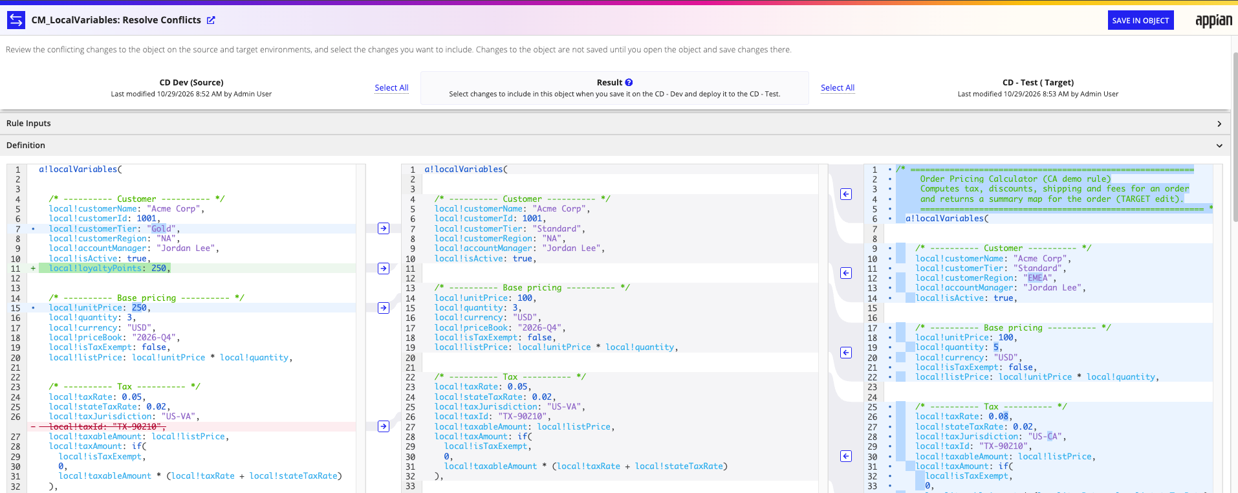The image size is (1238, 493).
Task: Click Save In Object button
Action: click(x=1140, y=20)
